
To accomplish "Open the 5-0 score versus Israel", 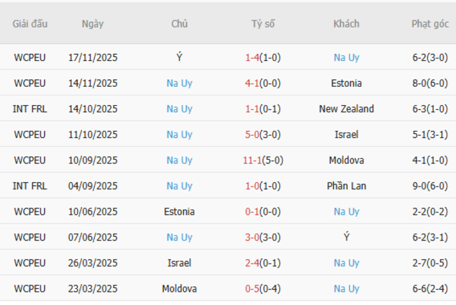I will (x=253, y=134).
